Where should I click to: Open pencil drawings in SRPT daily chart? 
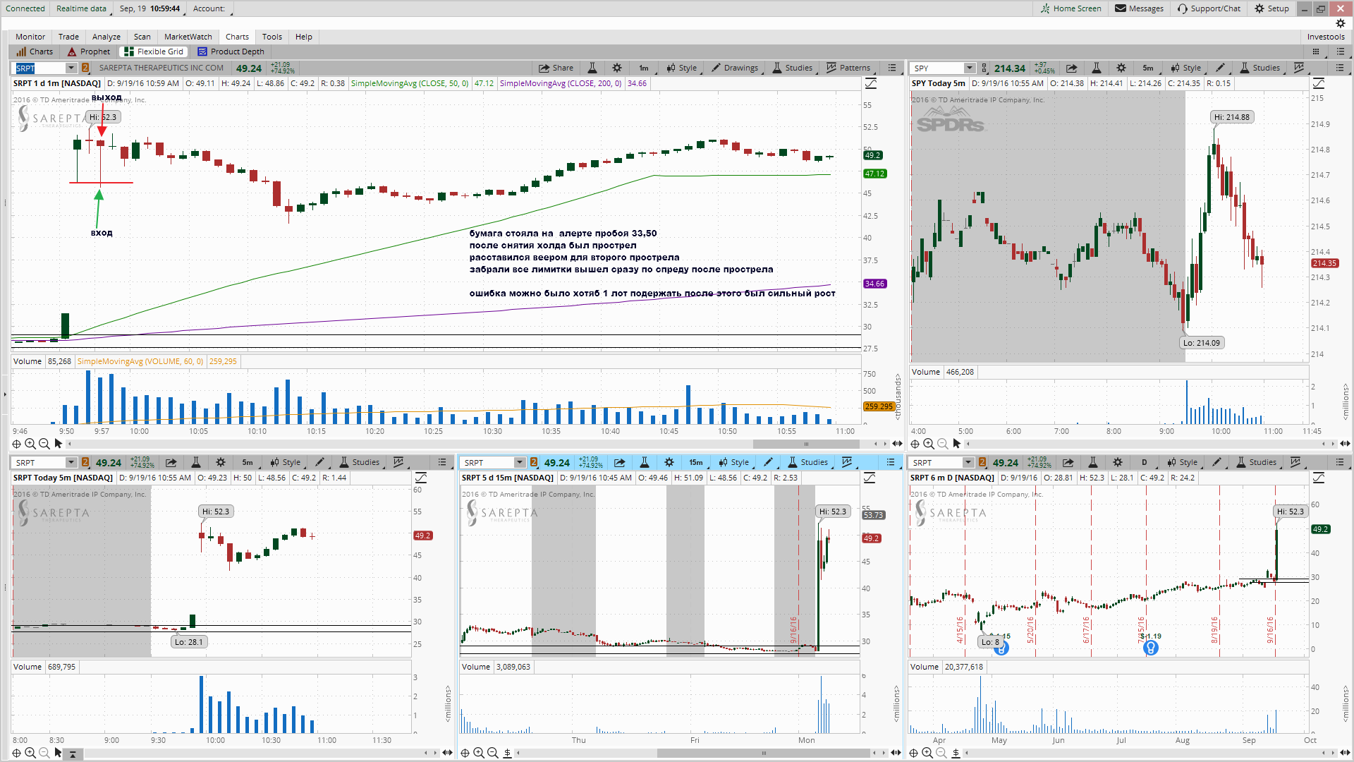pos(1216,462)
